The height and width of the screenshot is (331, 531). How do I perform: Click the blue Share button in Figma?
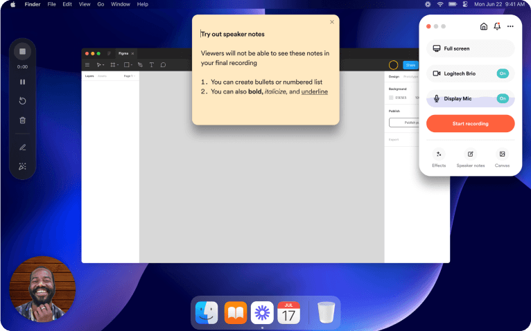(410, 64)
